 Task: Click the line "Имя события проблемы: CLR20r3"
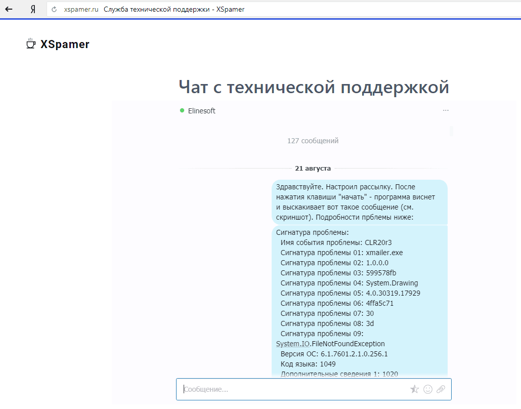336,243
